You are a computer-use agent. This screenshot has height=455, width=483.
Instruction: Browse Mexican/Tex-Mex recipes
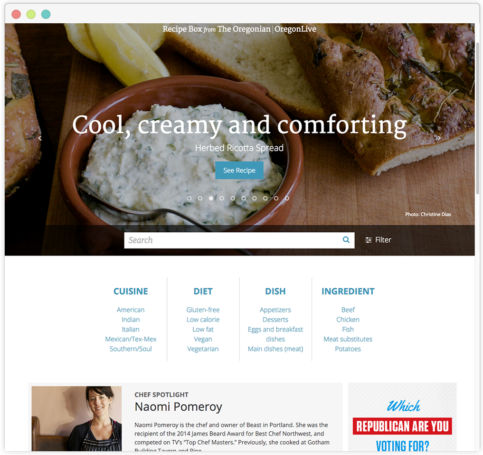pos(131,339)
